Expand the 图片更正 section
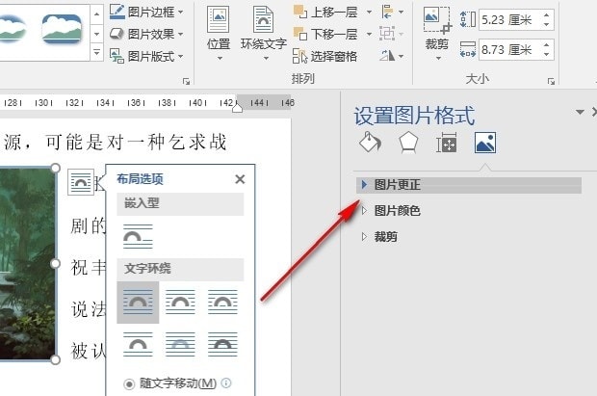597x396 pixels. pyautogui.click(x=469, y=185)
